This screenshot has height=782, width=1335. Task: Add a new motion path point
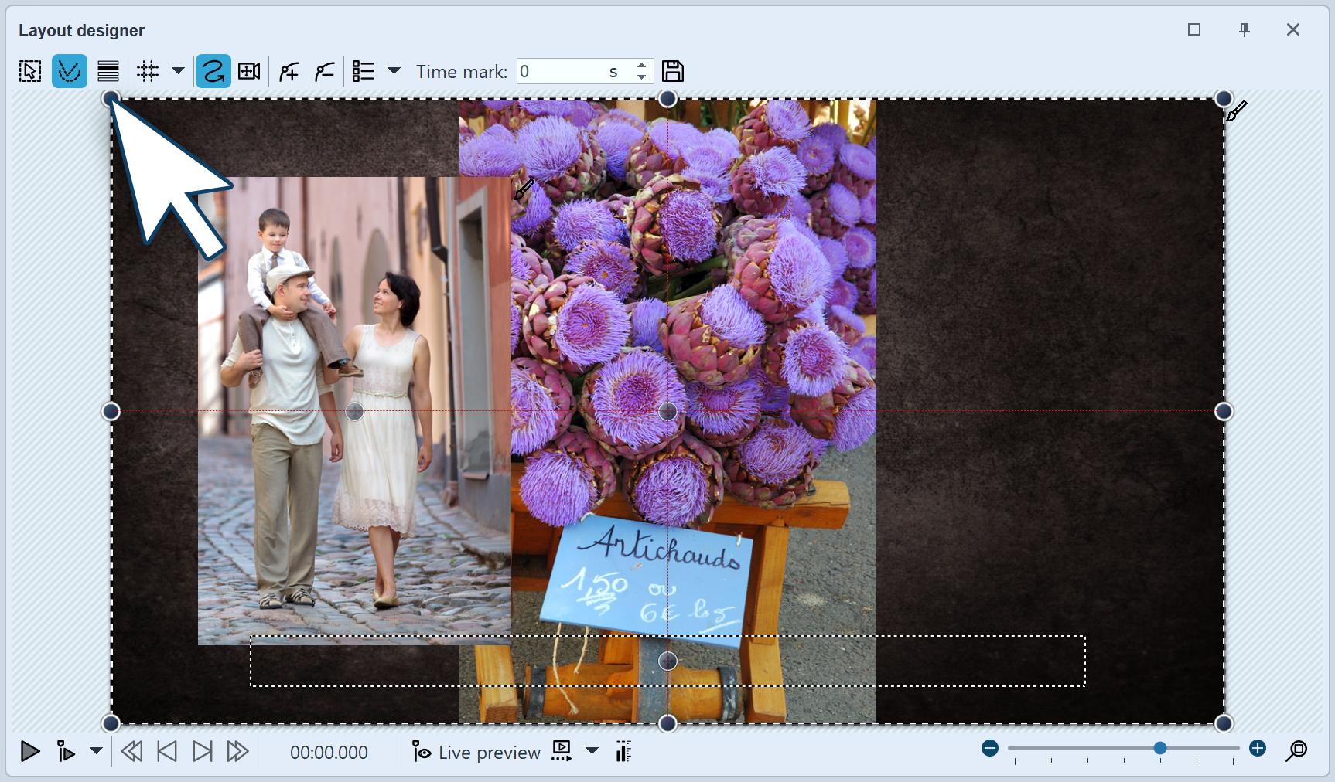[288, 70]
